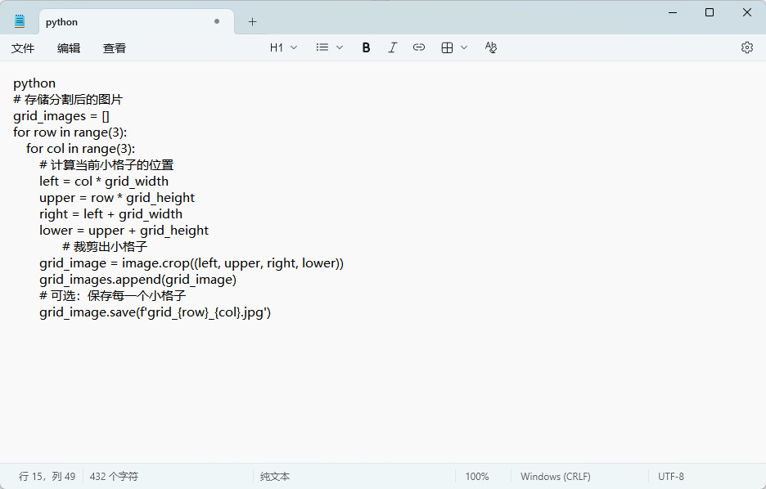This screenshot has height=489, width=766.
Task: Click the empty text area below the code
Action: click(383, 390)
